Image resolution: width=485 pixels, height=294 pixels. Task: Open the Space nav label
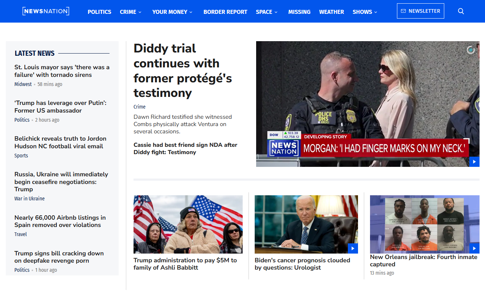[264, 12]
